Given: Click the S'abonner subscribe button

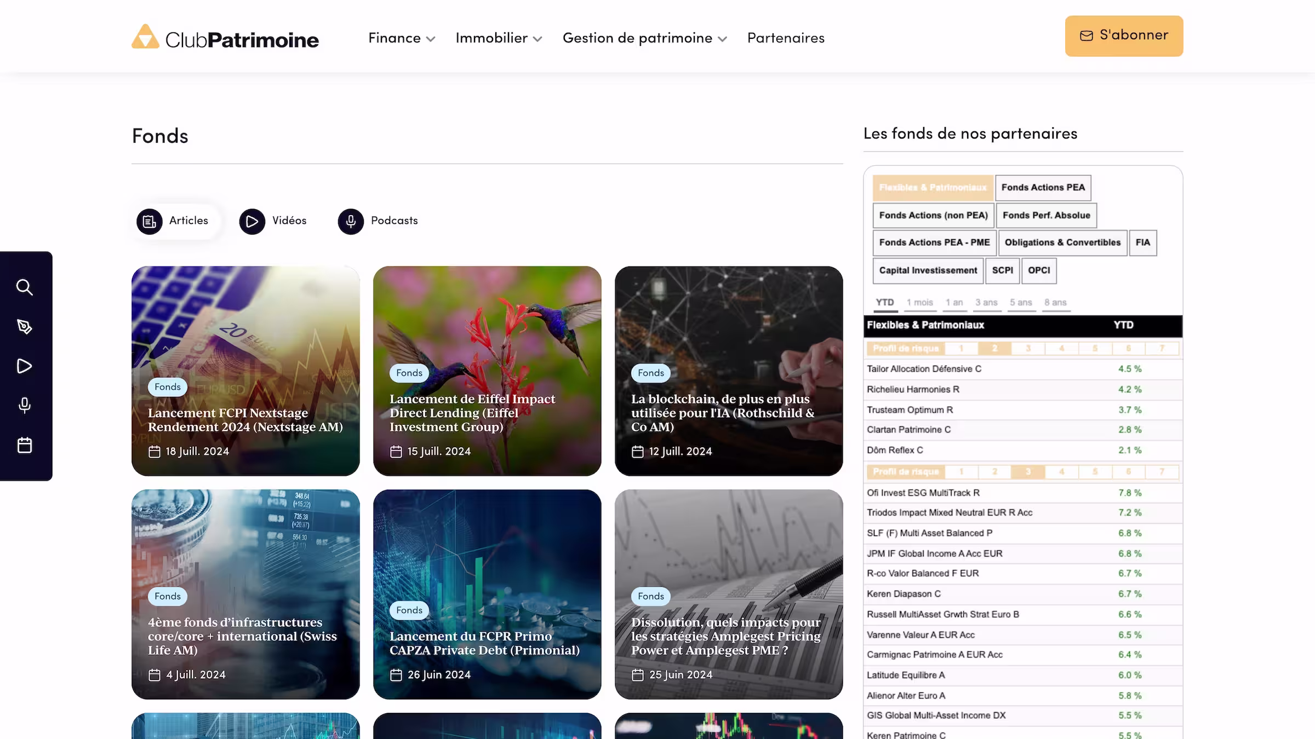Looking at the screenshot, I should (1124, 36).
